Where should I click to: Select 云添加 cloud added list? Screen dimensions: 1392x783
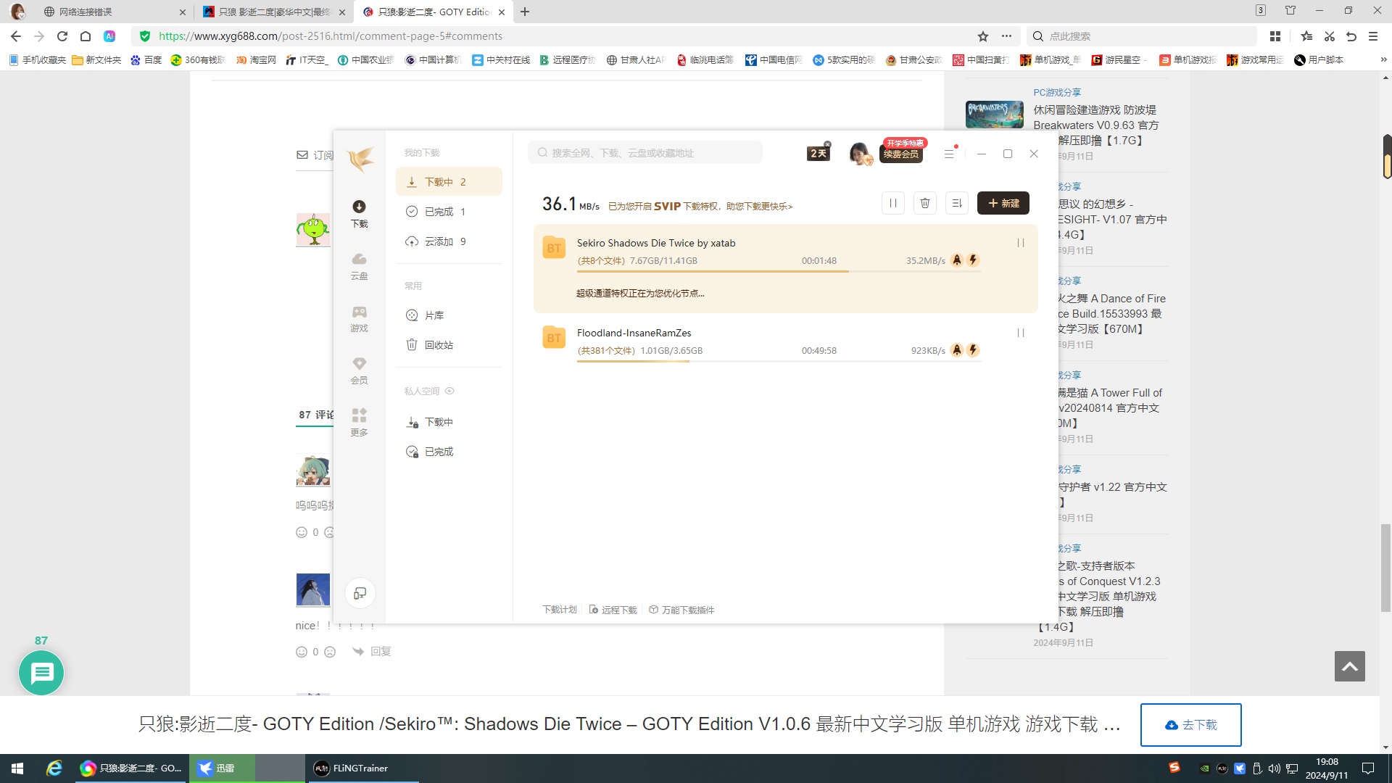tap(439, 241)
